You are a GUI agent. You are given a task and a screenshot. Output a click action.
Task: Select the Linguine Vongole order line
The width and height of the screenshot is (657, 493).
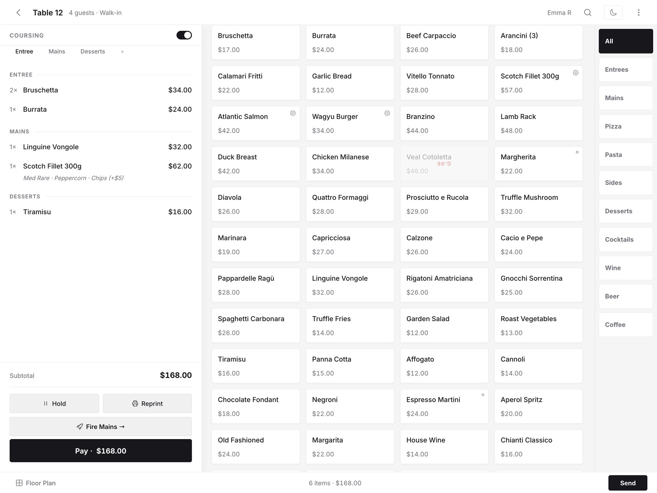coord(101,147)
